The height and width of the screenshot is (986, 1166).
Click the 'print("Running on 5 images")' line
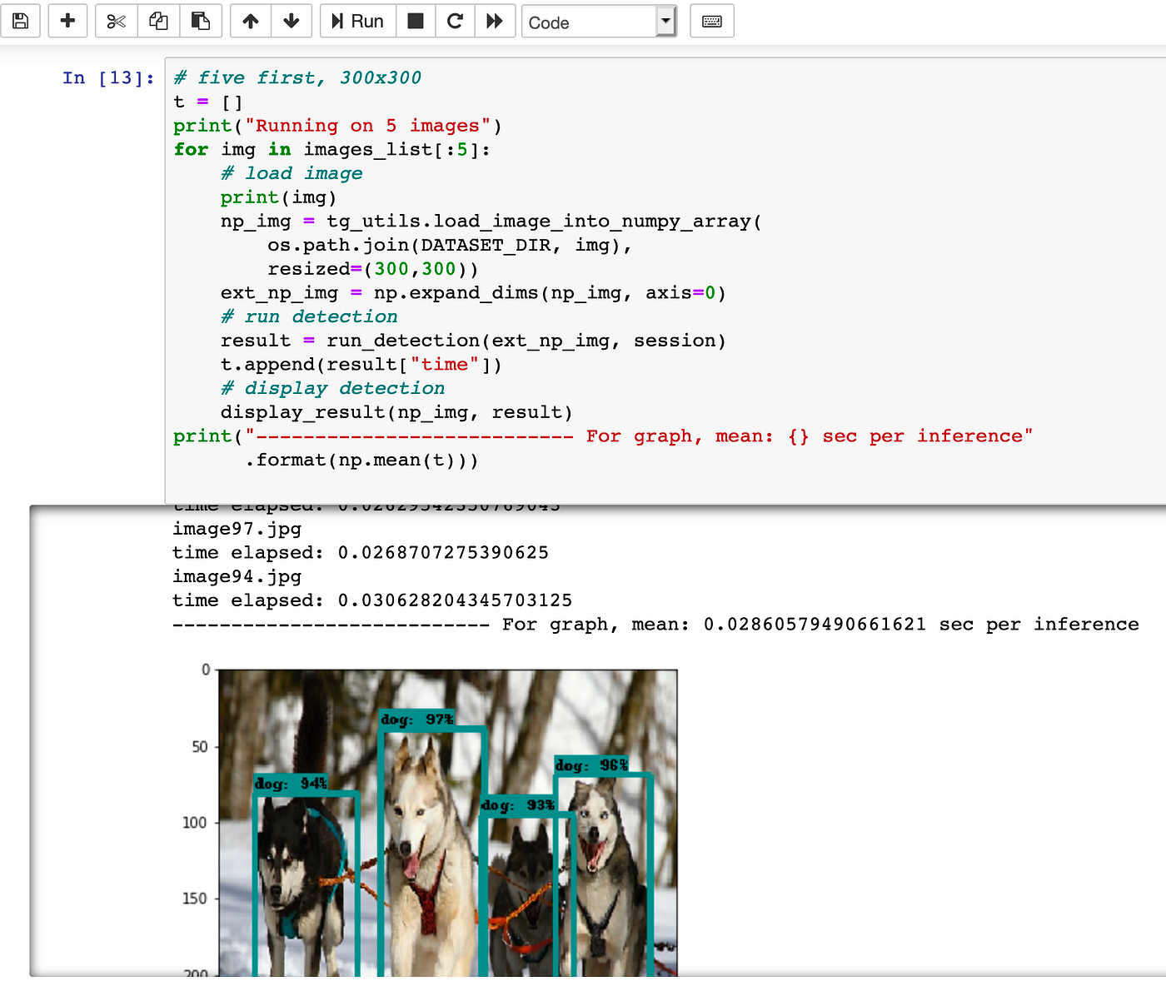(x=337, y=127)
